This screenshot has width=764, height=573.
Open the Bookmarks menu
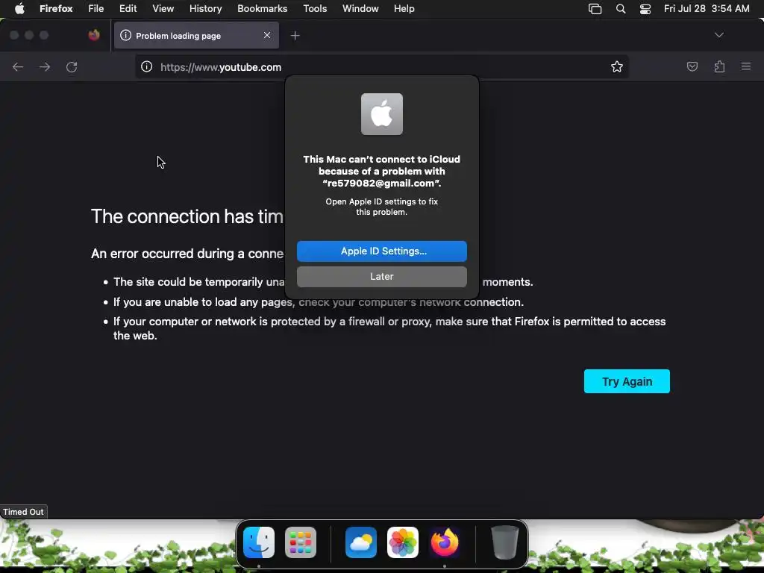click(262, 8)
